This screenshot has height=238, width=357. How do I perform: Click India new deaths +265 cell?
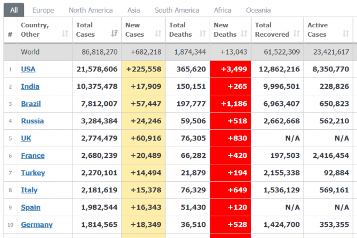pos(230,86)
